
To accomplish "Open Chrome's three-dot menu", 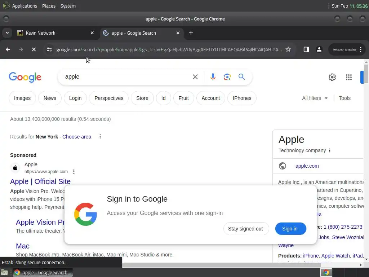I will pyautogui.click(x=360, y=49).
